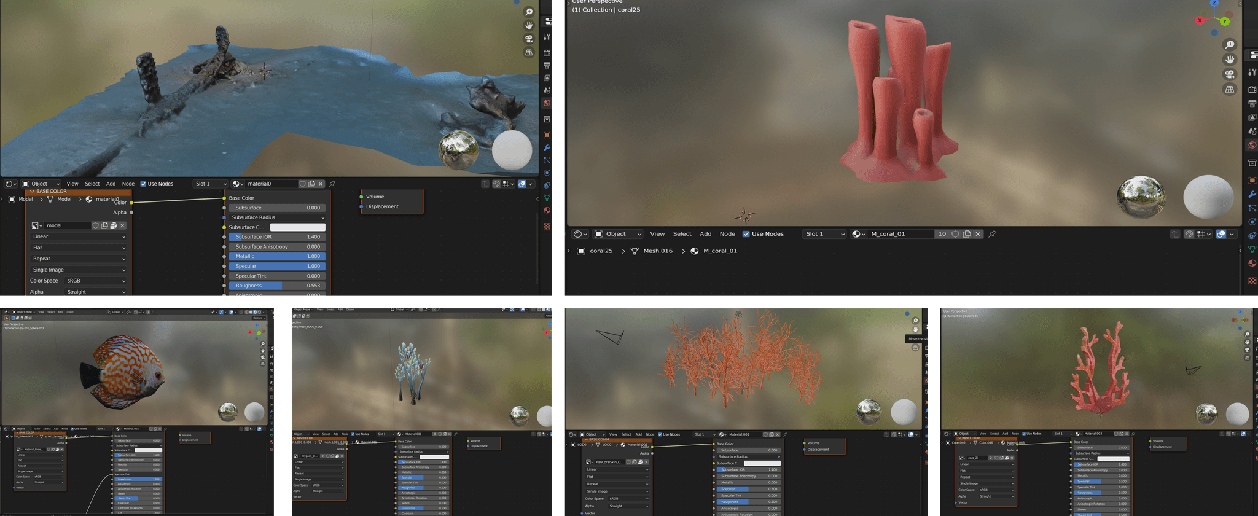Screen dimensions: 1258x516
Task: Open the Flat projection dropdown in shipwreck image node
Action: point(78,248)
